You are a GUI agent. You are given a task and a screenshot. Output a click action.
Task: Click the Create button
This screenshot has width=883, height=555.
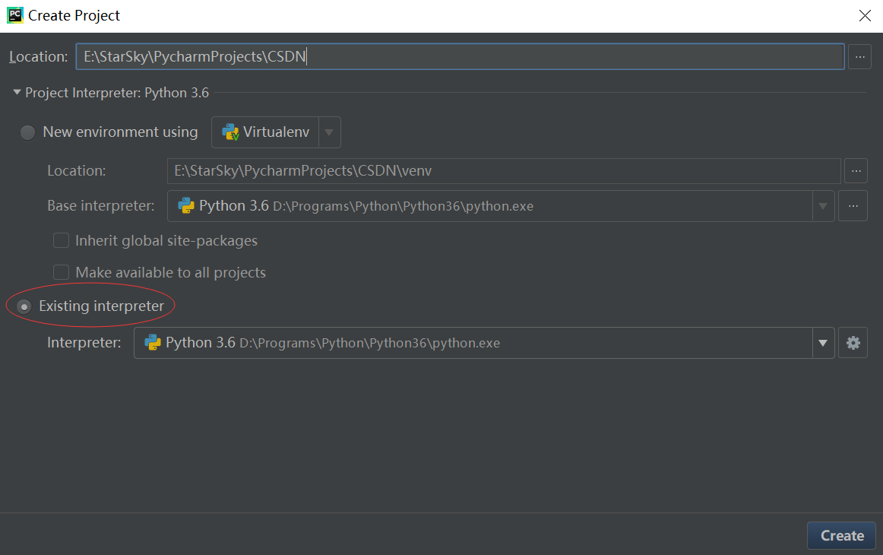pyautogui.click(x=841, y=535)
